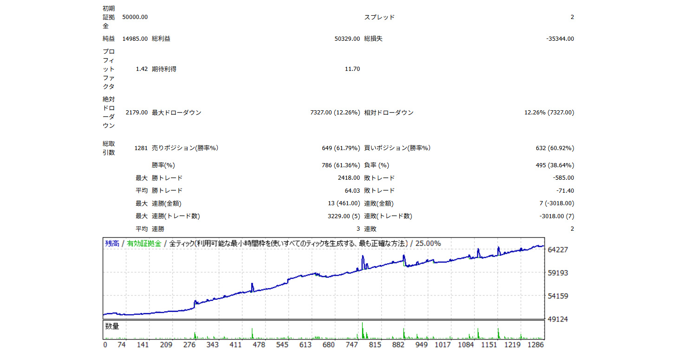678x353 pixels.
Task: Click the 残高 legend label on chart
Action: pos(112,244)
